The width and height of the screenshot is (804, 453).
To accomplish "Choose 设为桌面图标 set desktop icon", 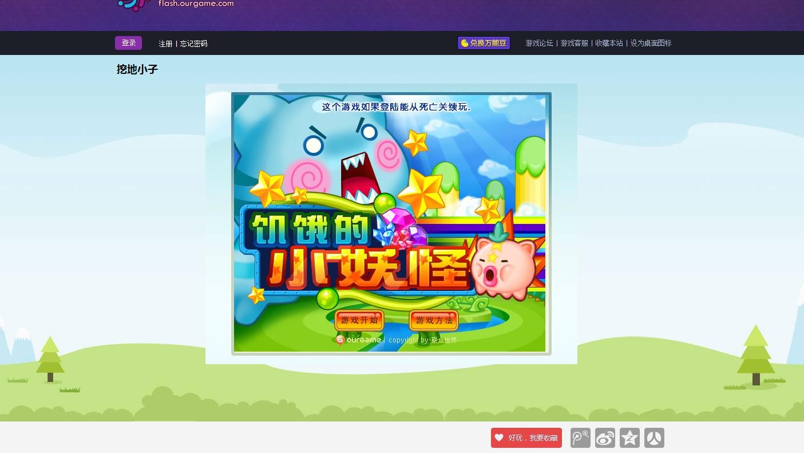I will pyautogui.click(x=651, y=43).
